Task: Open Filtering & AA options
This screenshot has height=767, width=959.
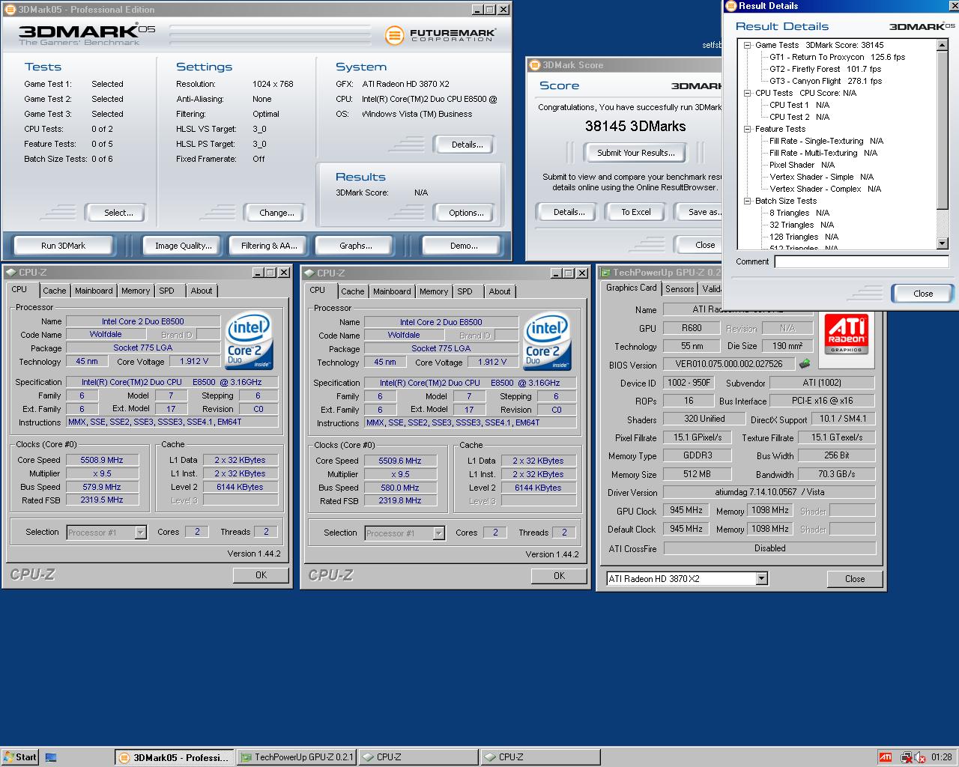Action: click(x=269, y=246)
